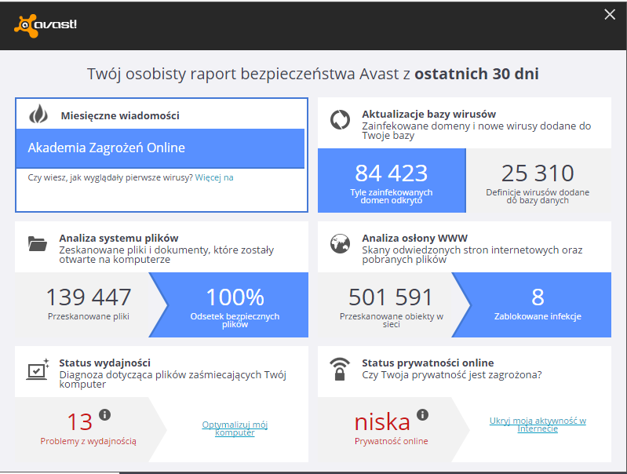Viewport: 627px width, 474px height.
Task: Click the 25 310 virus definitions value
Action: point(538,173)
